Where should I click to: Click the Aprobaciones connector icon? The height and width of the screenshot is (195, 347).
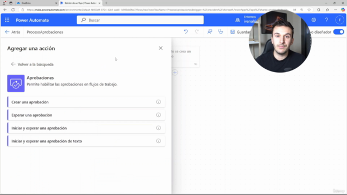pos(16,83)
